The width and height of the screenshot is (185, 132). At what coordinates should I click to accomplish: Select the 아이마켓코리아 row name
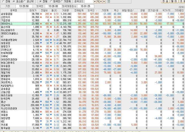(9, 59)
